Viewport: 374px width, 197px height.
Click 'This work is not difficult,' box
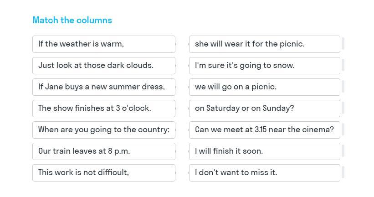click(103, 173)
